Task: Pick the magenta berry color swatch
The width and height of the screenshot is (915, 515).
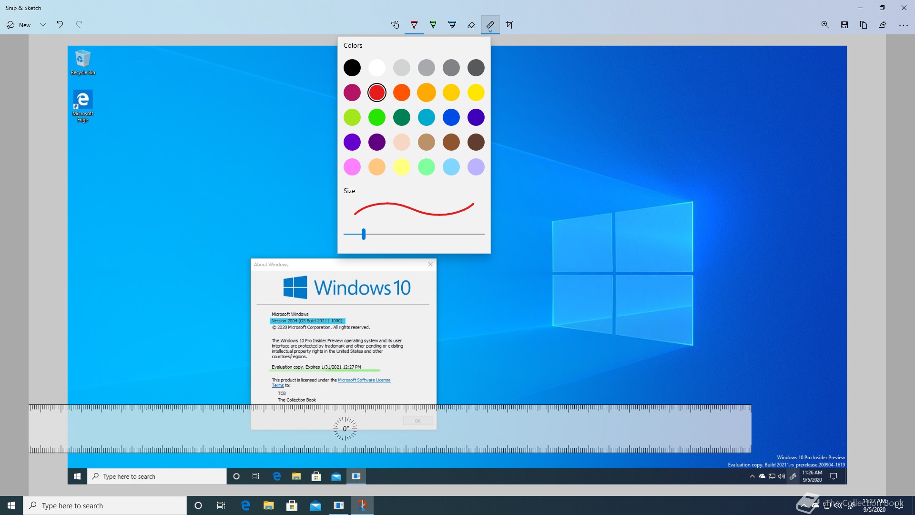Action: coord(352,93)
